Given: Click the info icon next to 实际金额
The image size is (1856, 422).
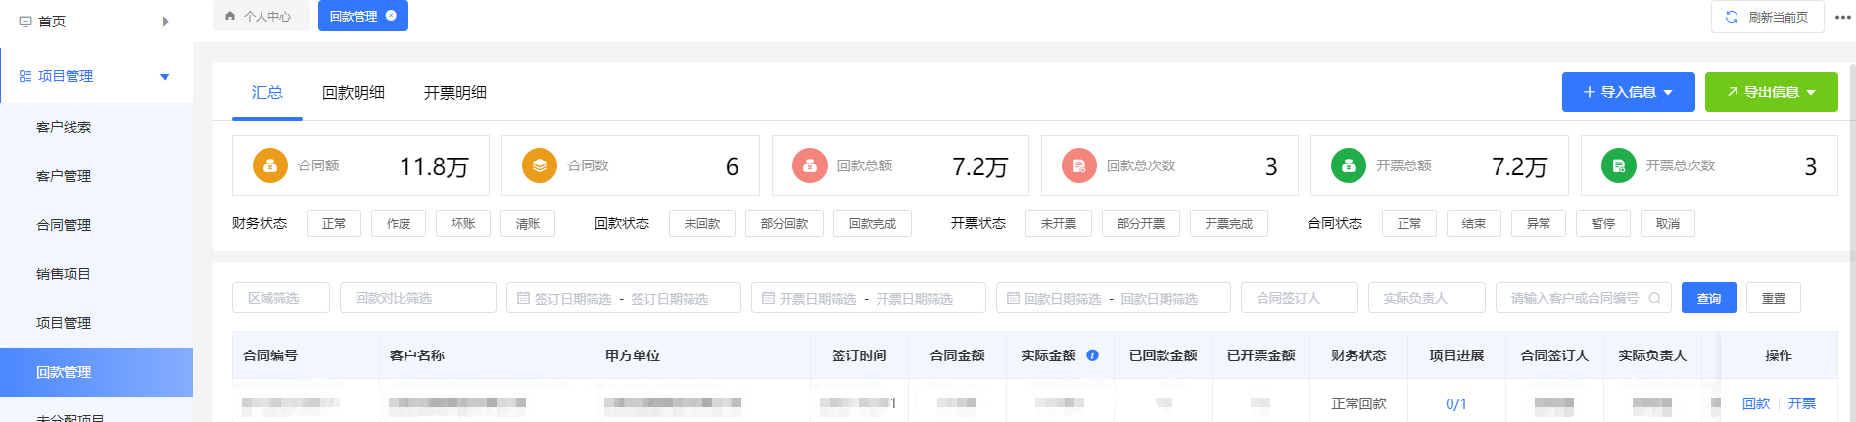Looking at the screenshot, I should point(1092,355).
